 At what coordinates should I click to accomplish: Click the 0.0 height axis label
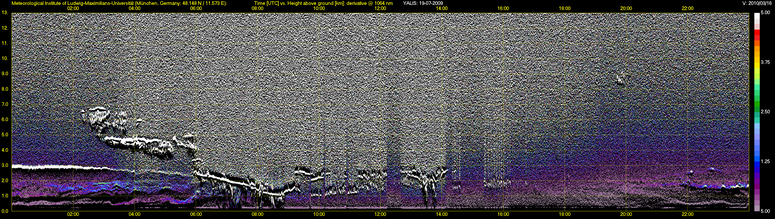(4, 211)
